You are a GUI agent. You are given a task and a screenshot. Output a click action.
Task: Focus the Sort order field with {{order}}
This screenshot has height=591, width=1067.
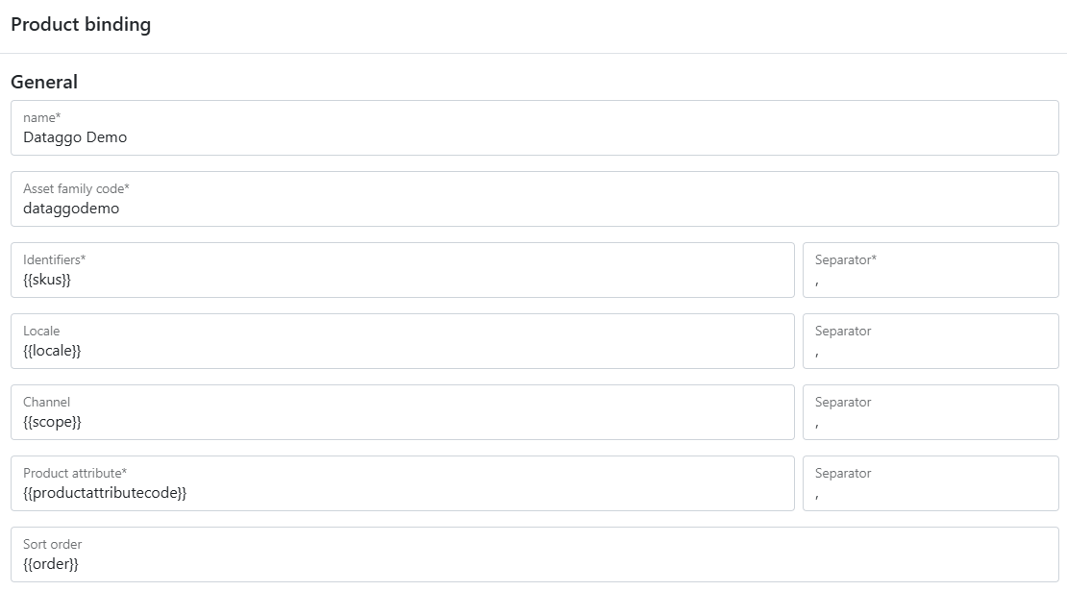pos(534,564)
